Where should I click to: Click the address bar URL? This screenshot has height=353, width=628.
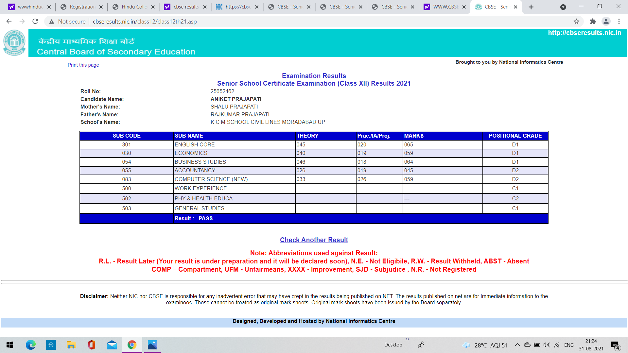pos(145,22)
